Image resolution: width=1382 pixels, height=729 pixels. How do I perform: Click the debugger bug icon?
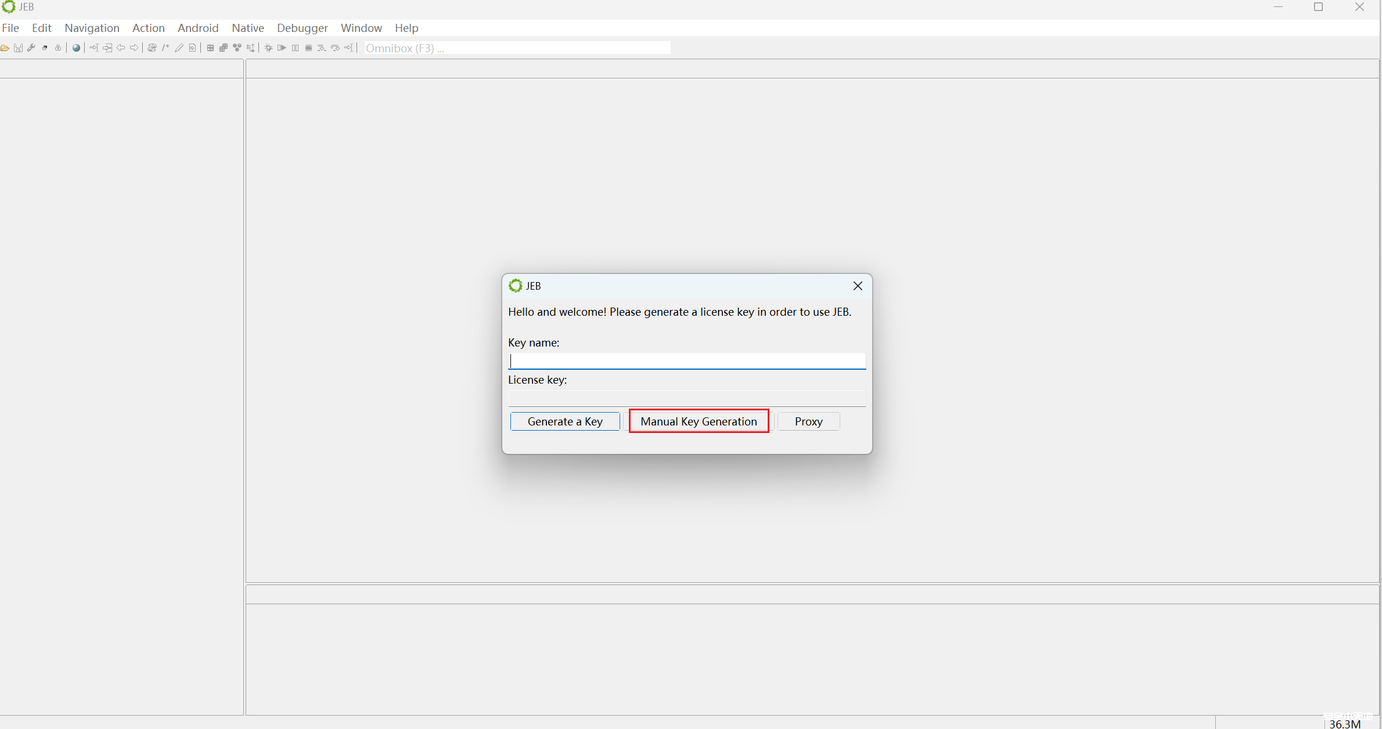(268, 48)
